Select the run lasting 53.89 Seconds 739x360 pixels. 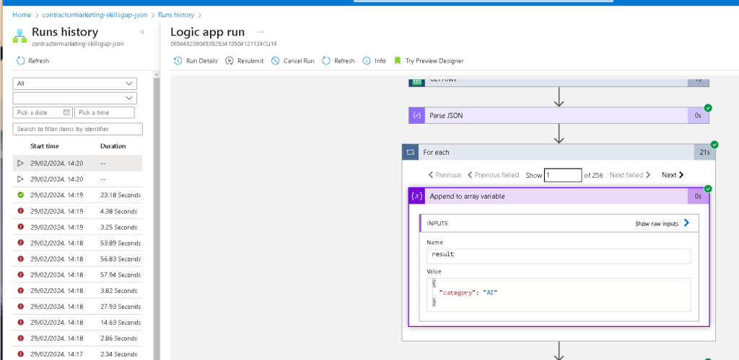[77, 243]
